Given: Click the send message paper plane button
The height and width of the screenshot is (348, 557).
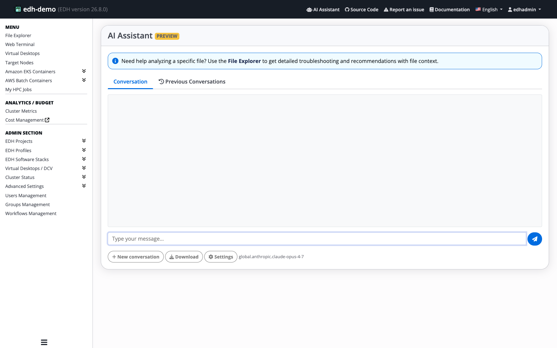Looking at the screenshot, I should click(x=534, y=239).
